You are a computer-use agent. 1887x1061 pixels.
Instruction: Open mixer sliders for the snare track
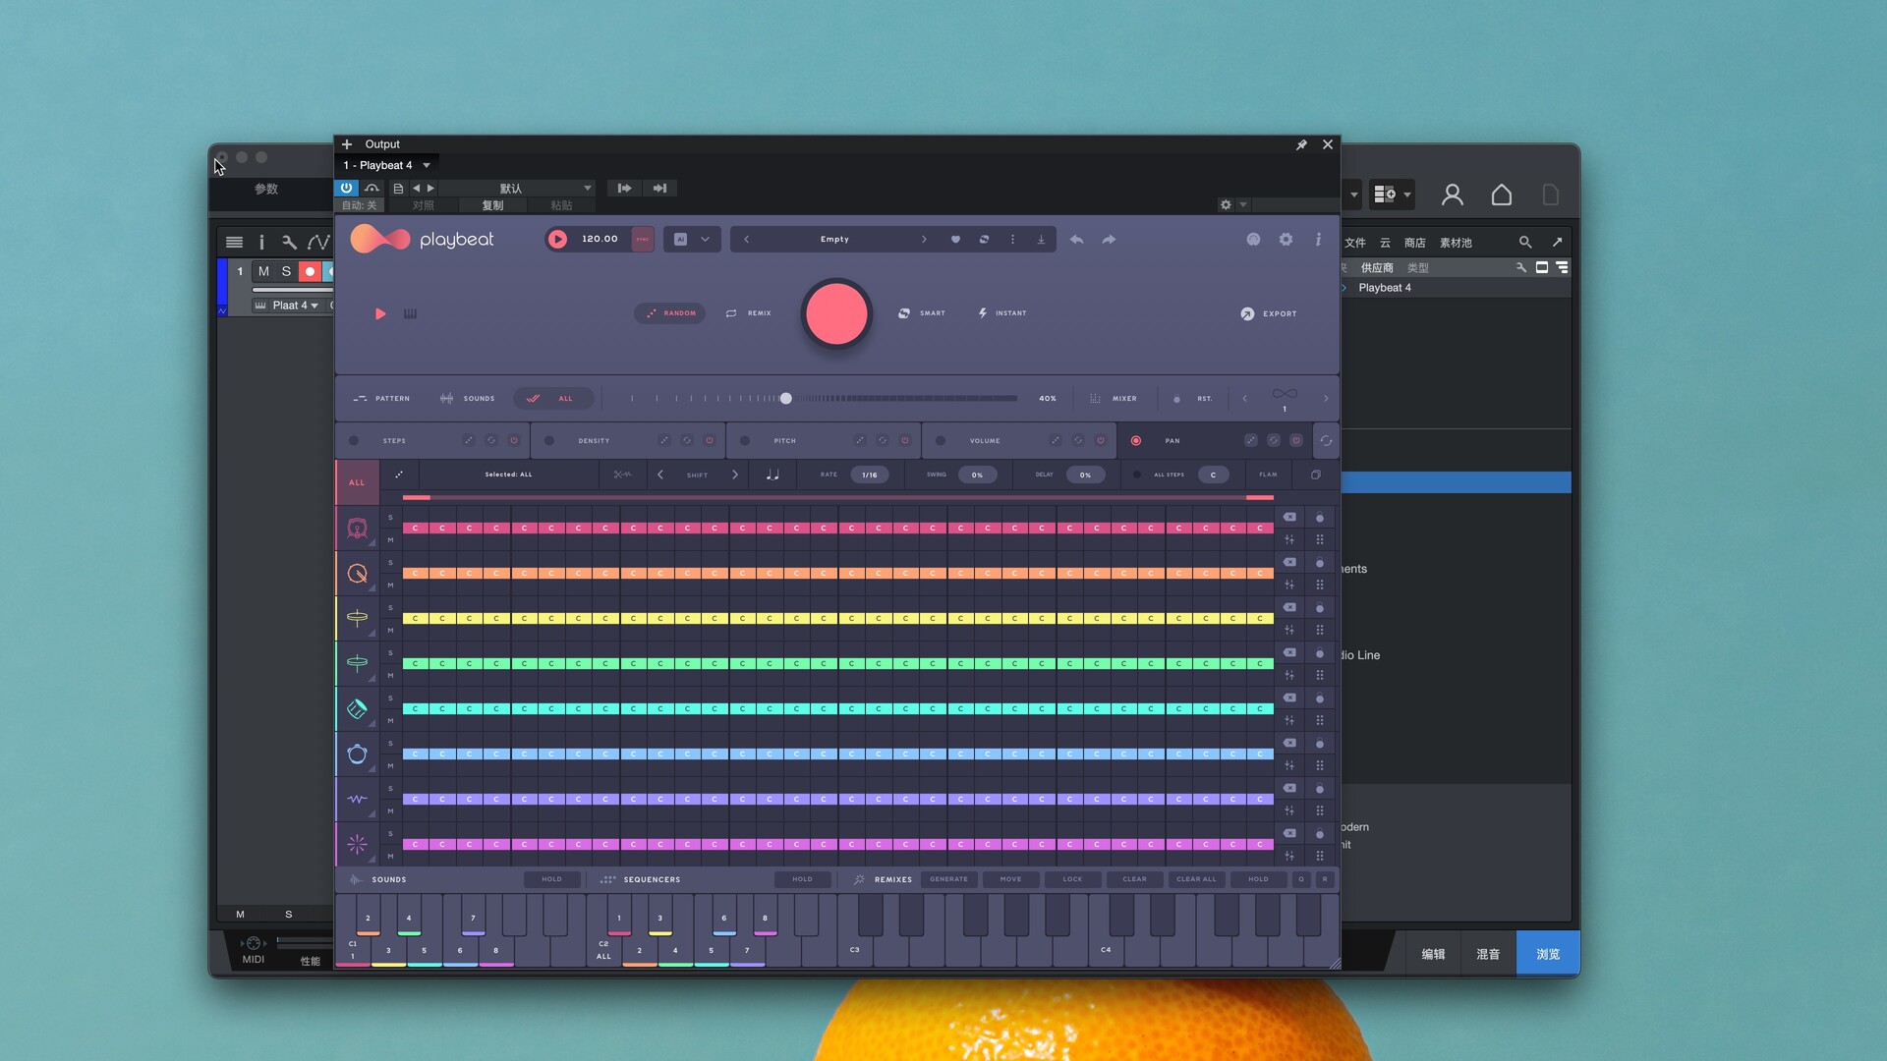[1289, 585]
